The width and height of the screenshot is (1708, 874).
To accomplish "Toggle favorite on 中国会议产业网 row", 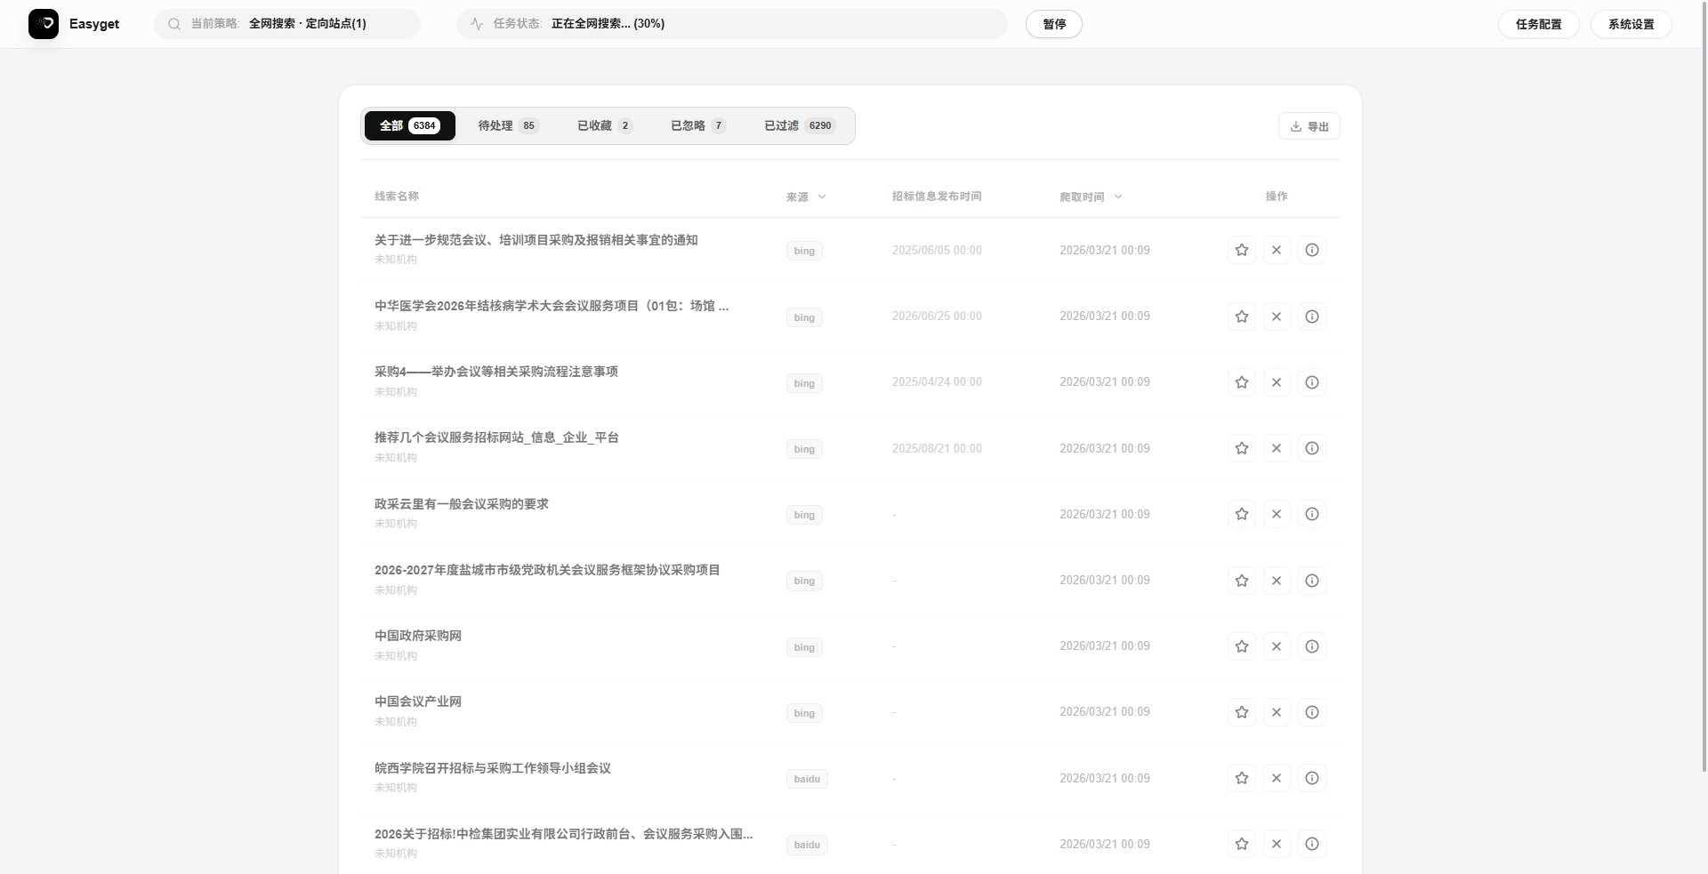I will point(1241,712).
